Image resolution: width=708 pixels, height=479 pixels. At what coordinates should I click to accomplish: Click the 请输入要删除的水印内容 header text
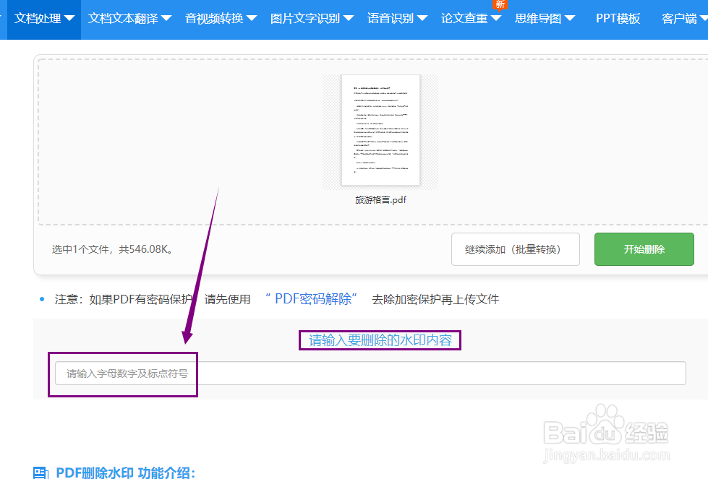pos(379,340)
